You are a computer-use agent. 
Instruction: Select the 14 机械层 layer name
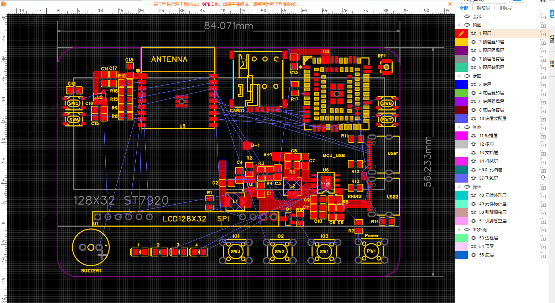(488, 161)
